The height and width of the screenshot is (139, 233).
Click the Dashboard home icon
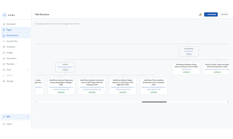pyautogui.click(x=4, y=24)
